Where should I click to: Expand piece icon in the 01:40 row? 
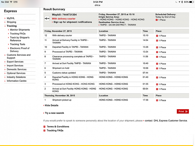pos(157,78)
